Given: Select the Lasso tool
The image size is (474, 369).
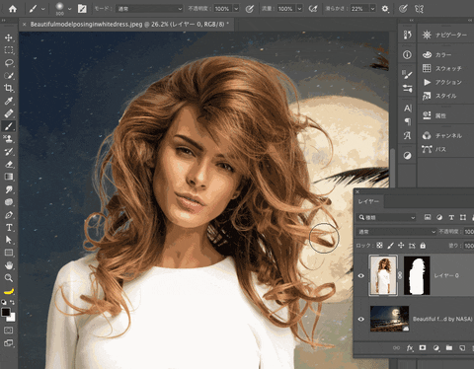Looking at the screenshot, I should coord(9,62).
